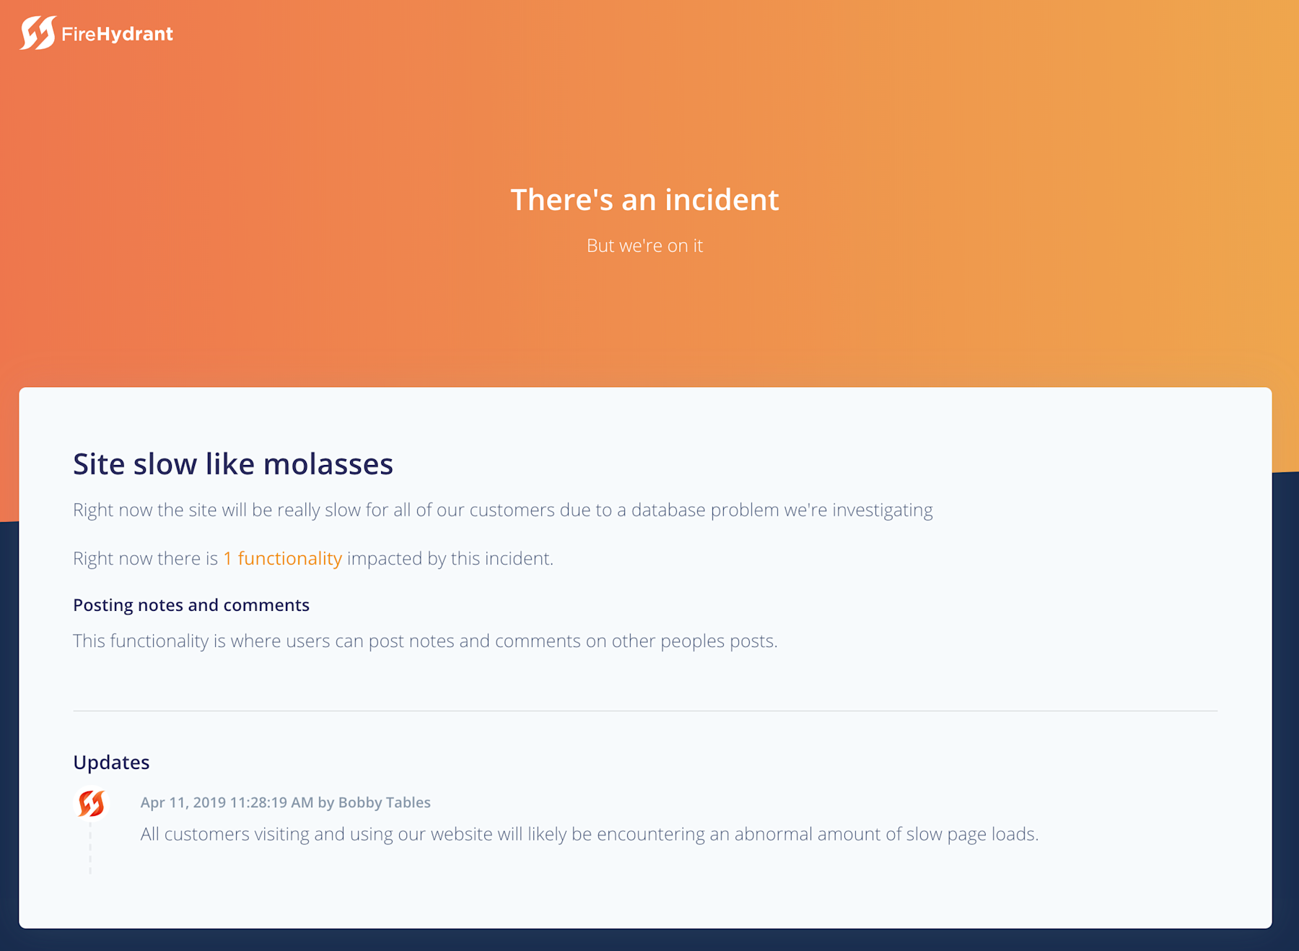The image size is (1299, 951).
Task: Expand the Updates section
Action: point(110,762)
